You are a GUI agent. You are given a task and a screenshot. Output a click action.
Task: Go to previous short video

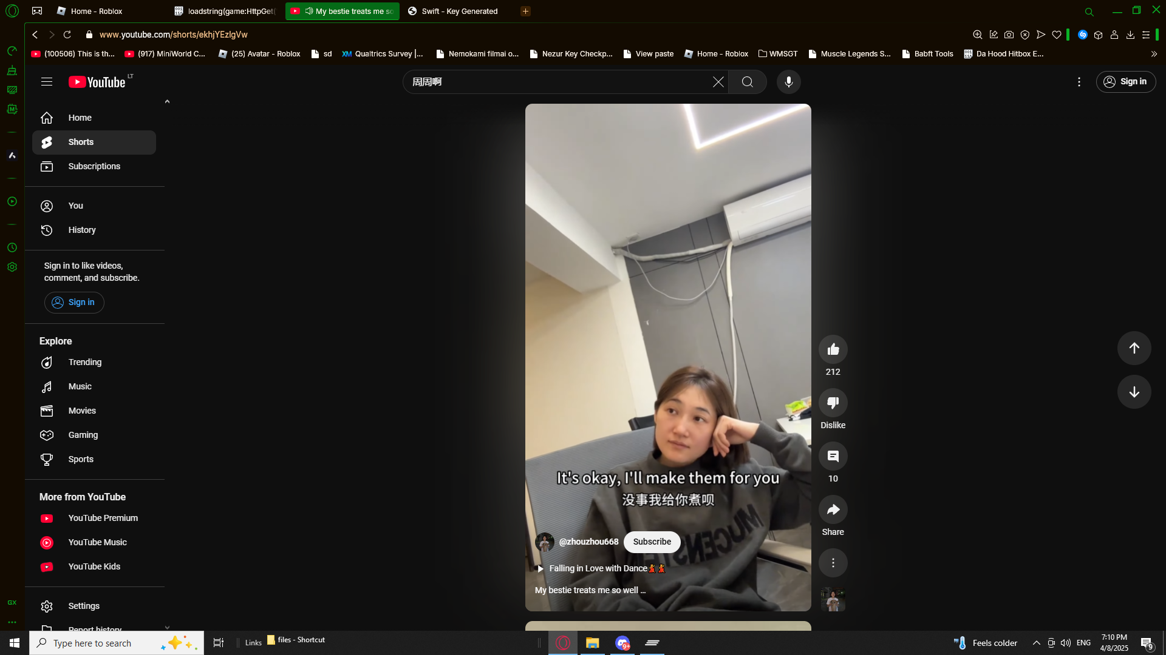point(1134,348)
